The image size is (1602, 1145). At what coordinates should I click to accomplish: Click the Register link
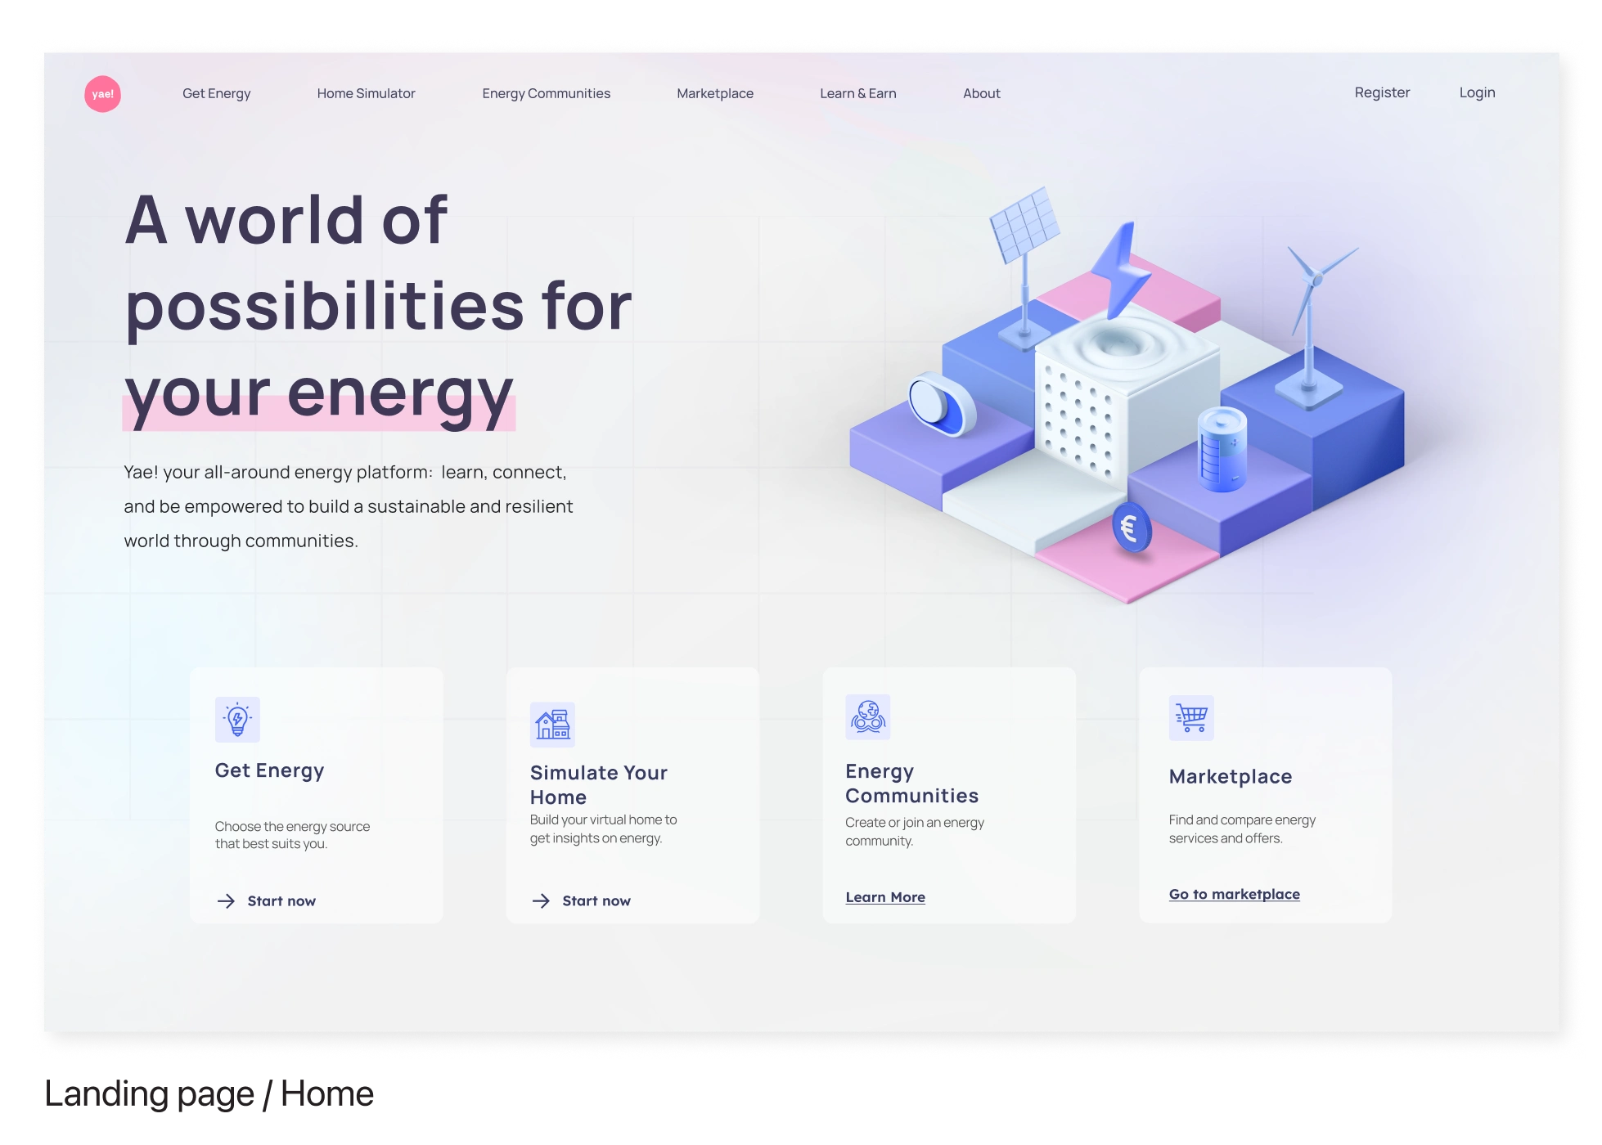[1382, 92]
